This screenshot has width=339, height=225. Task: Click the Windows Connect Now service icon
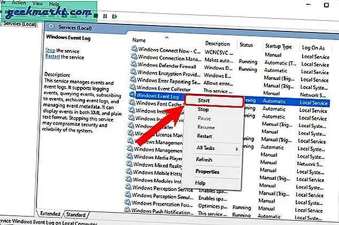(134, 49)
